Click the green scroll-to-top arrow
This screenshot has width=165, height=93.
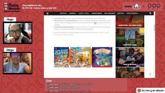pos(150,74)
